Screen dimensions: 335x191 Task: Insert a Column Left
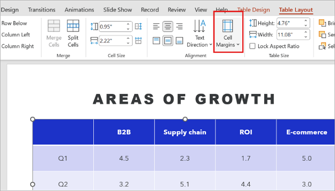(x=16, y=34)
